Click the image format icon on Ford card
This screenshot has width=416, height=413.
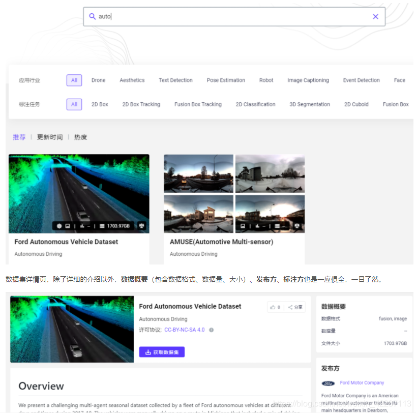(x=68, y=226)
